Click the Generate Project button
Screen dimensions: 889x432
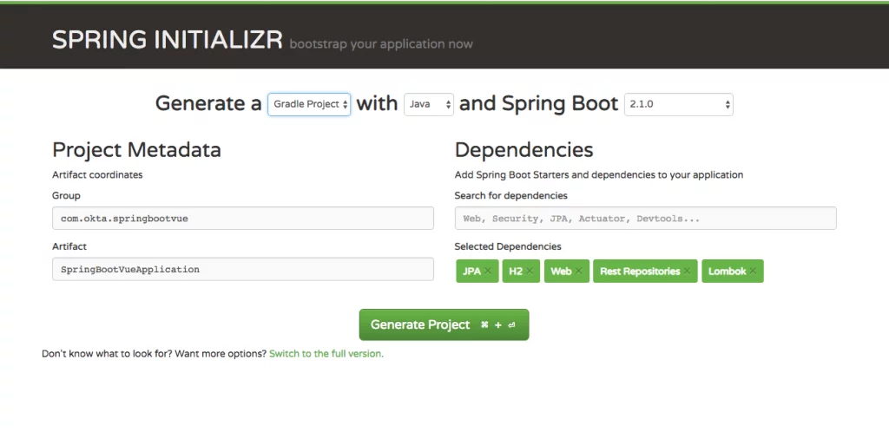tap(444, 324)
